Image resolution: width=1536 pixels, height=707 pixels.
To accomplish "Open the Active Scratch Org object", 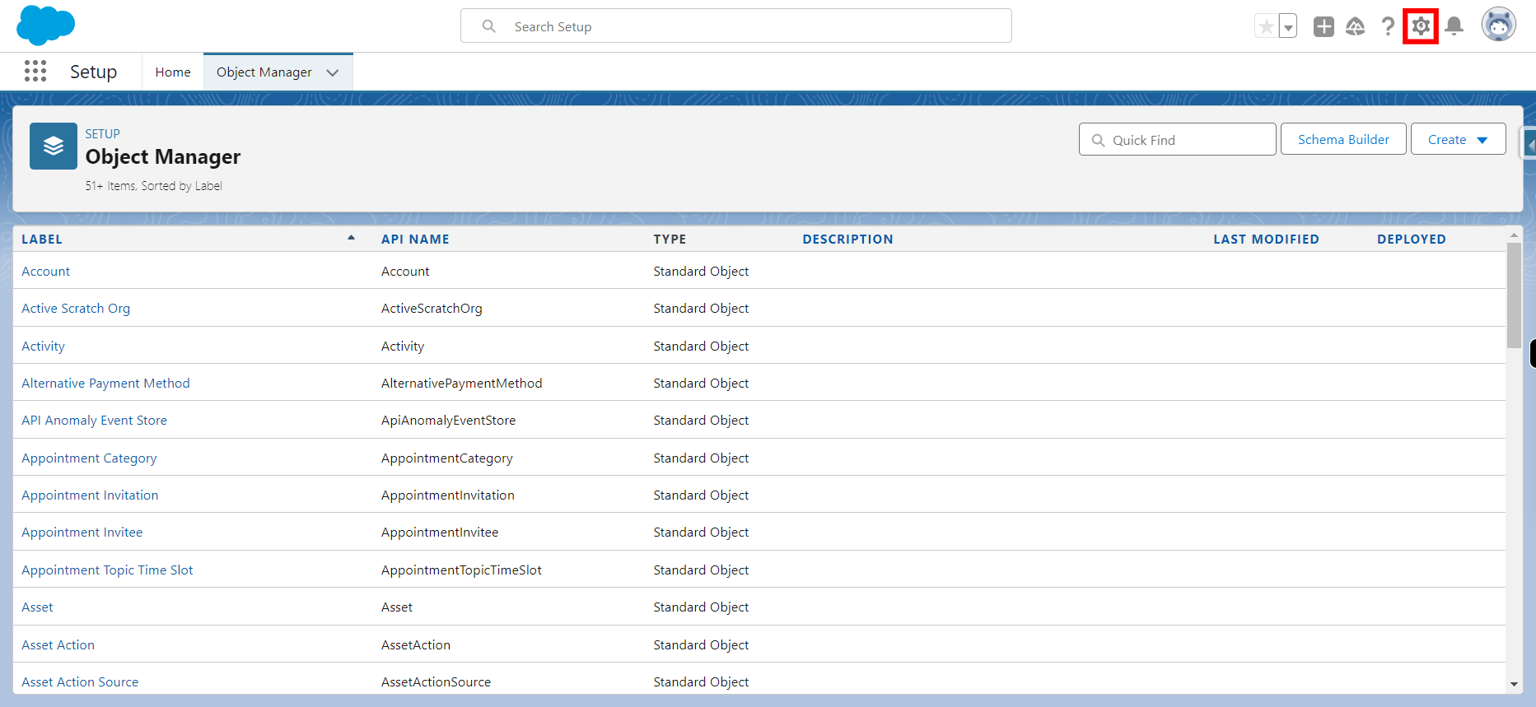I will point(76,308).
